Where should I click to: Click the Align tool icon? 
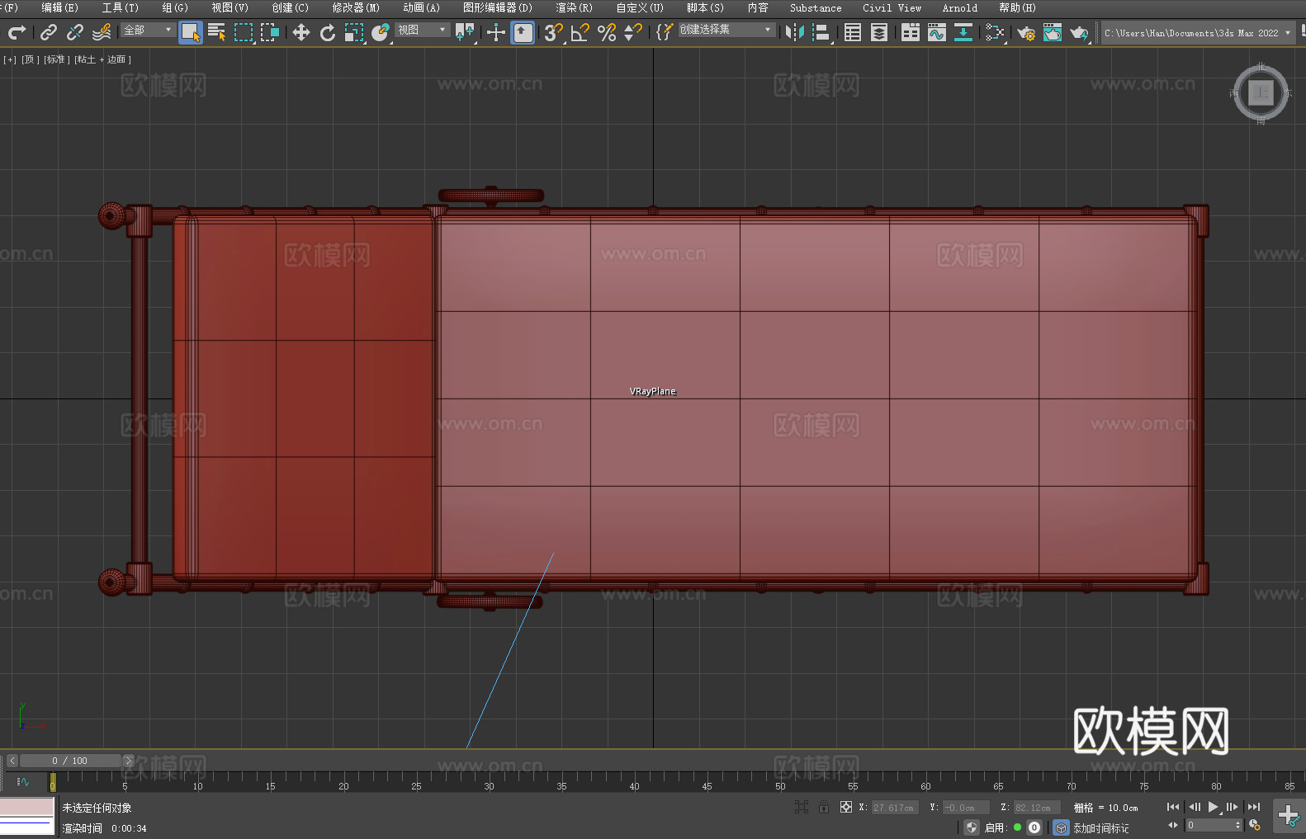coord(821,32)
